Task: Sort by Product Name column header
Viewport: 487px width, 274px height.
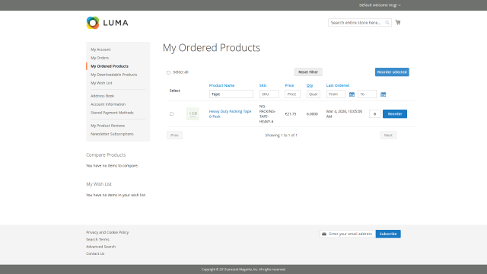Action: pos(221,85)
